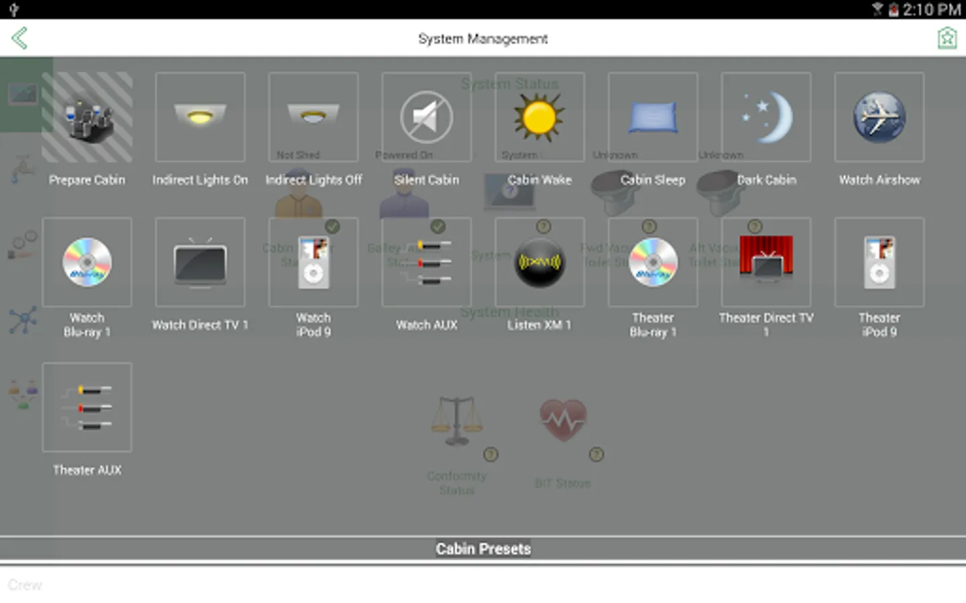Activate the Silent Cabin mute icon
Screen dimensions: 966x603
[427, 117]
